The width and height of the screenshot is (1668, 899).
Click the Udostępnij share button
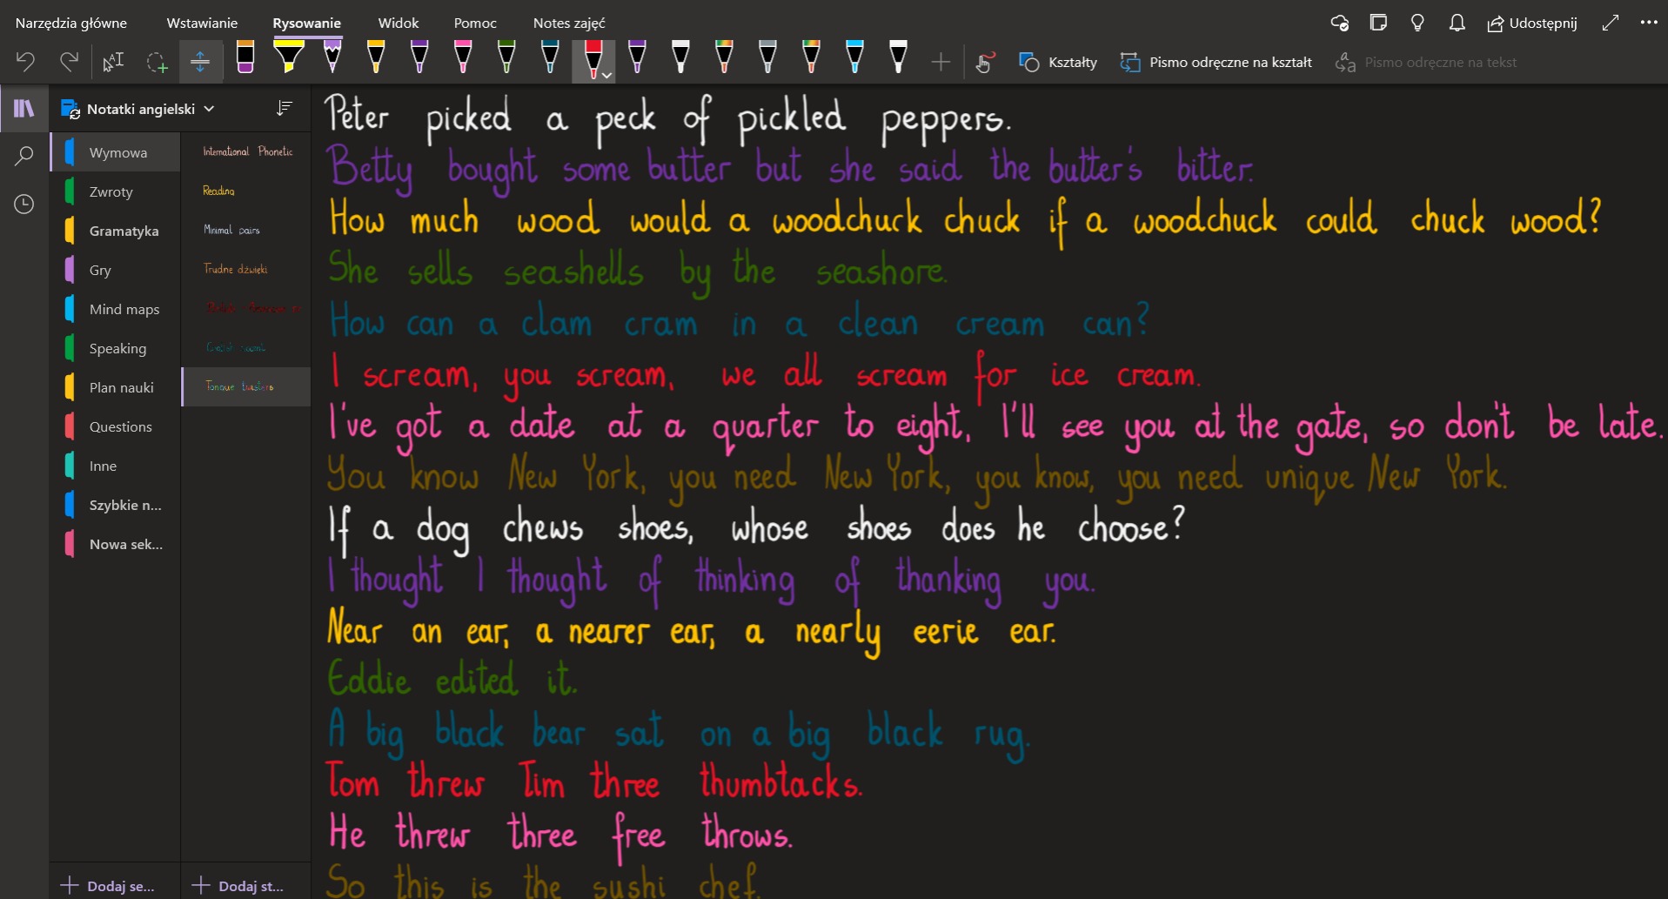coord(1531,23)
